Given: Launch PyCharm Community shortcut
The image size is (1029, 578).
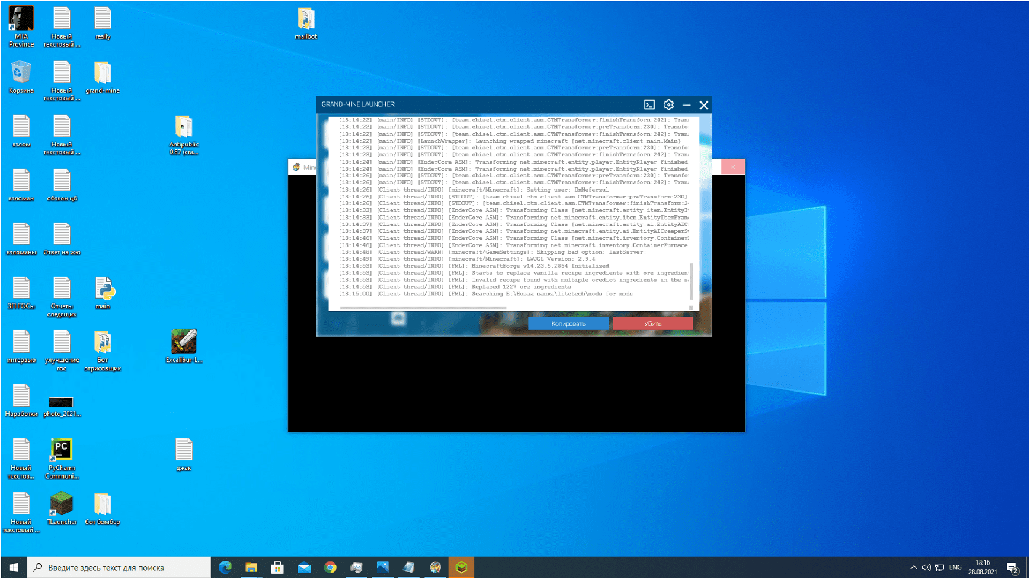Looking at the screenshot, I should tap(62, 459).
